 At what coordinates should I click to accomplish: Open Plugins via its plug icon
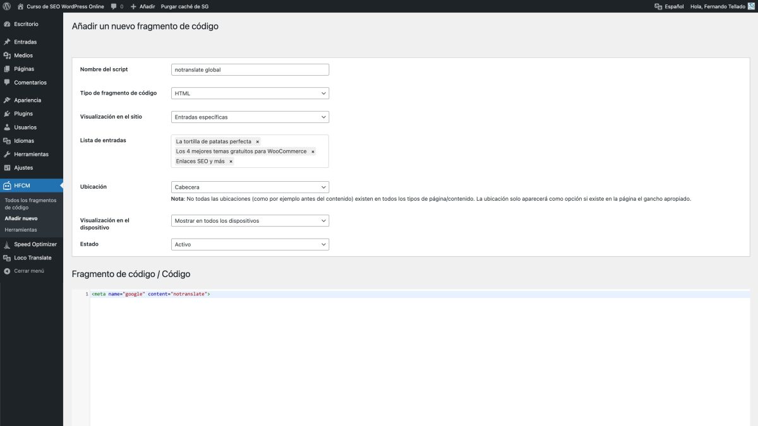click(x=7, y=114)
